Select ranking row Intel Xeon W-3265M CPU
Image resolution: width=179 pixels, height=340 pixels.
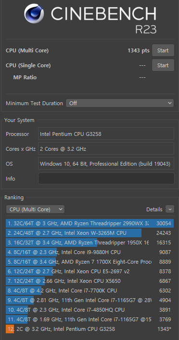[89, 233]
